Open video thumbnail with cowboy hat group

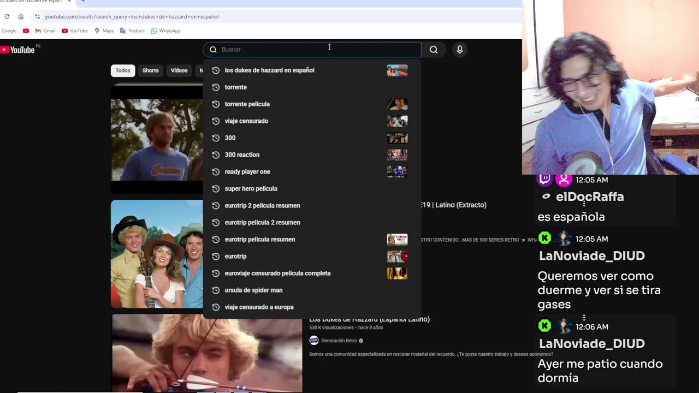pos(157,254)
